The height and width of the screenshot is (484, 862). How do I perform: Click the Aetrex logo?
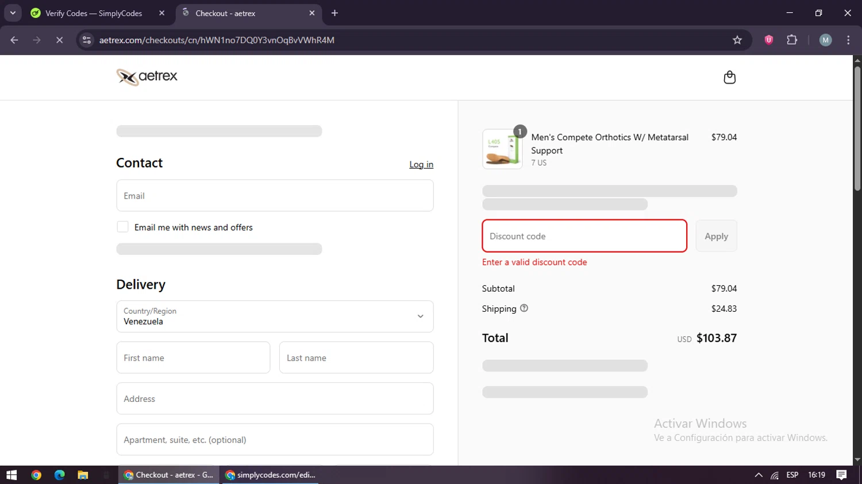(147, 77)
